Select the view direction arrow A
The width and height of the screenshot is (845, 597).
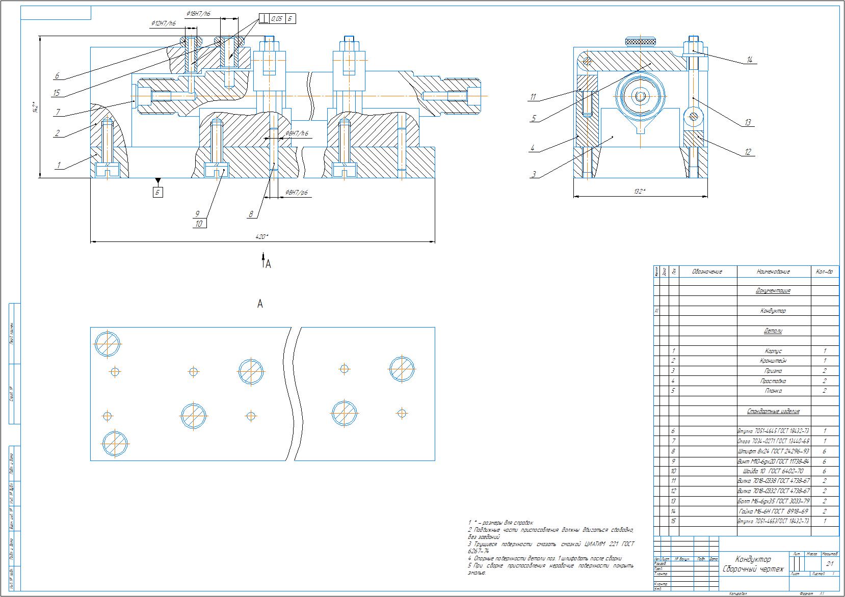click(265, 261)
